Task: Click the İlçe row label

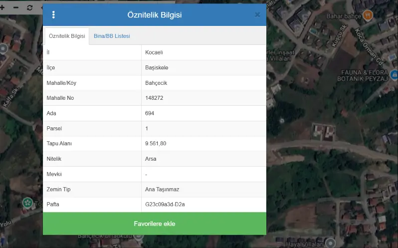Action: (50, 68)
